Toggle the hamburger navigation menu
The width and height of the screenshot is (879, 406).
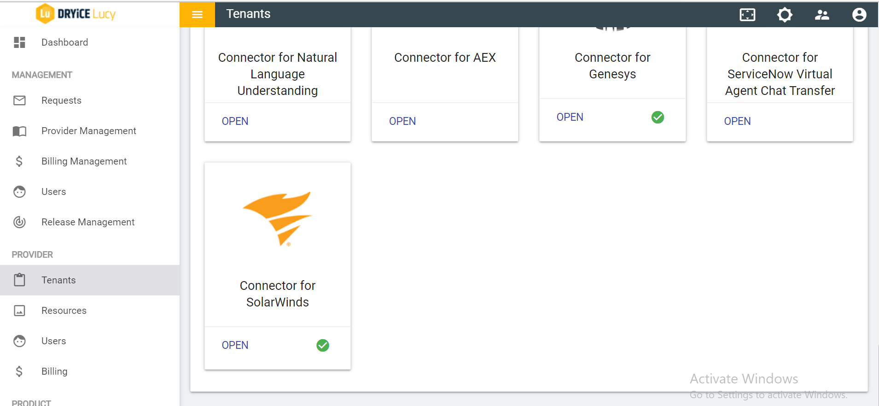coord(197,14)
